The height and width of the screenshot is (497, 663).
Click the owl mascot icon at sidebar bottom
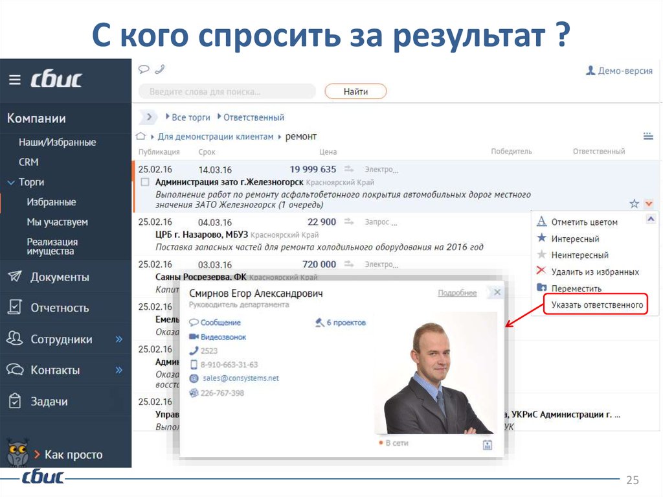[x=17, y=452]
